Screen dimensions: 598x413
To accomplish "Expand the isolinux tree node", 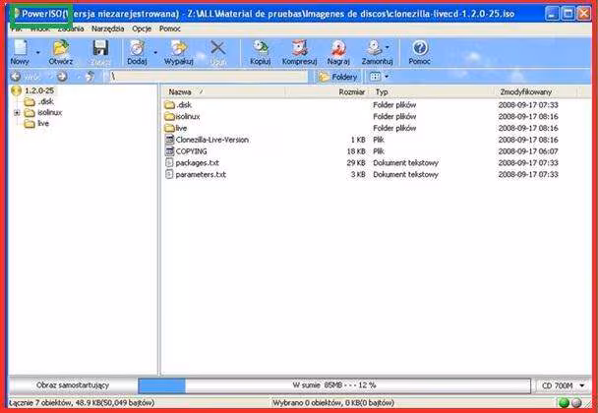I will coord(17,113).
